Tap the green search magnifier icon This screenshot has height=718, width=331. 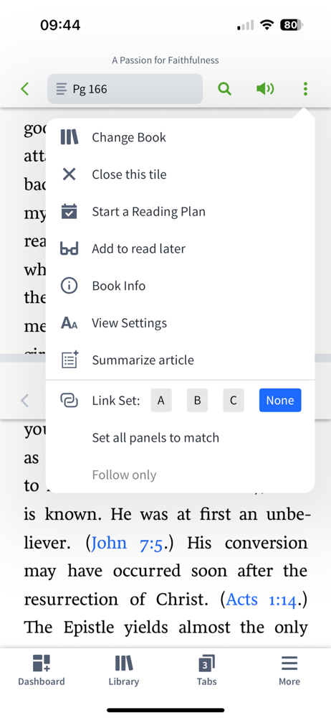(x=224, y=89)
